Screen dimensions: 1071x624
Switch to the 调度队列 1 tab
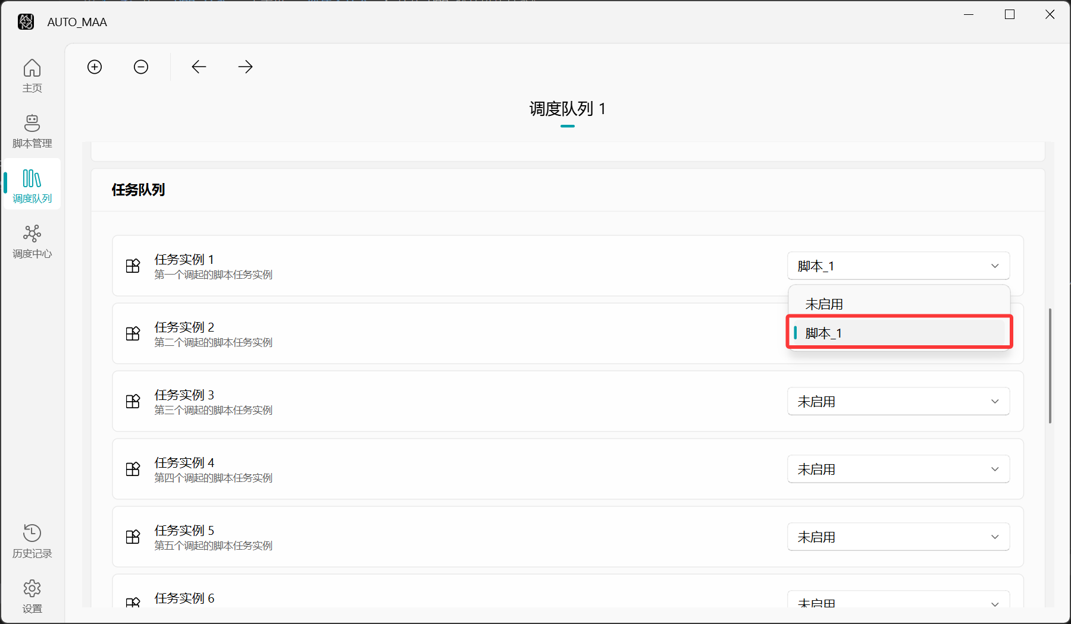pos(567,109)
